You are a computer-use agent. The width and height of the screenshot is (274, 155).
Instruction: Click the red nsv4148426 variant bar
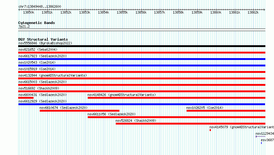click(x=176, y=98)
